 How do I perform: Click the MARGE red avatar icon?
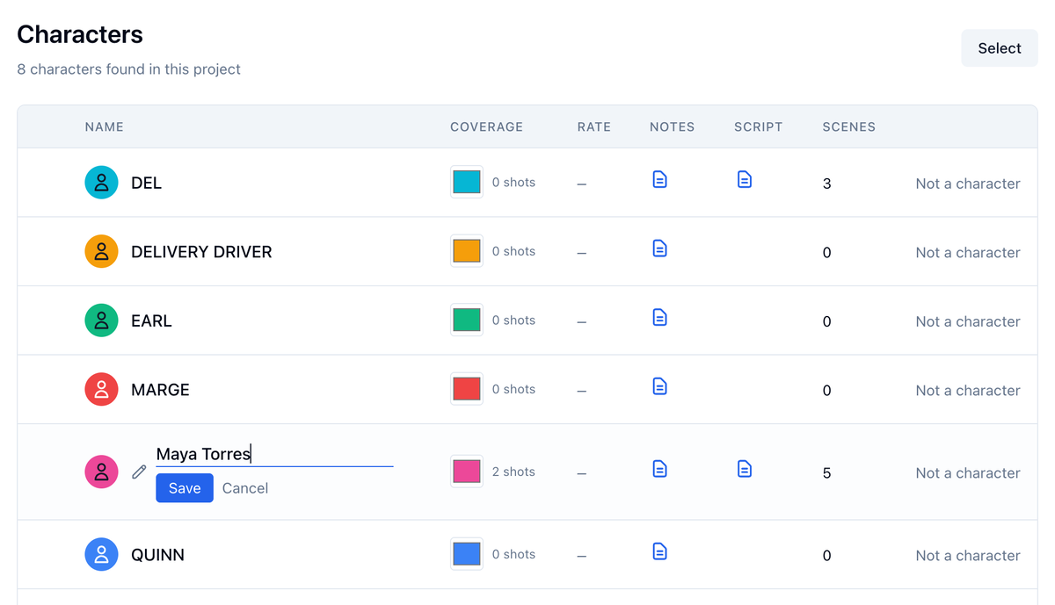[101, 389]
